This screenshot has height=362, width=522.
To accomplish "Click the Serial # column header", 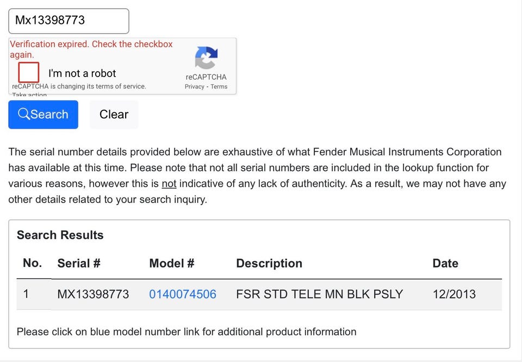I will click(79, 263).
